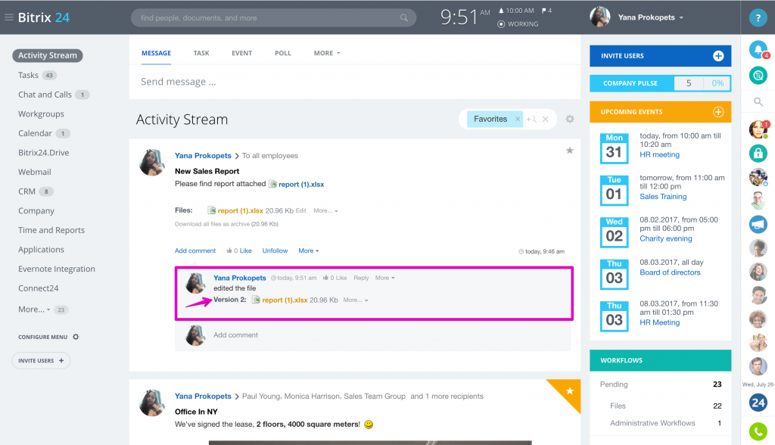
Task: Open Yana Prokopets user dropdown in header
Action: (x=651, y=17)
